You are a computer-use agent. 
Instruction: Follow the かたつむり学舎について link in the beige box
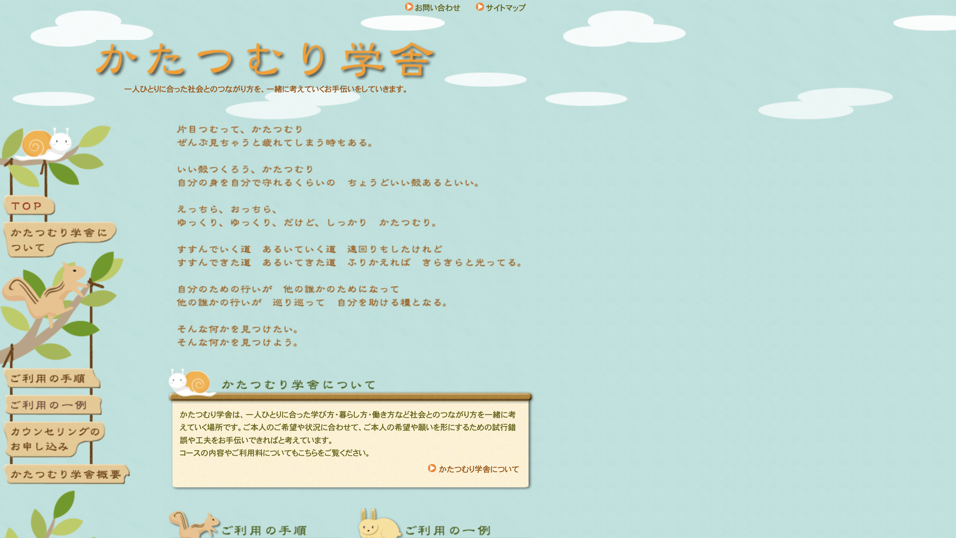[x=479, y=469]
